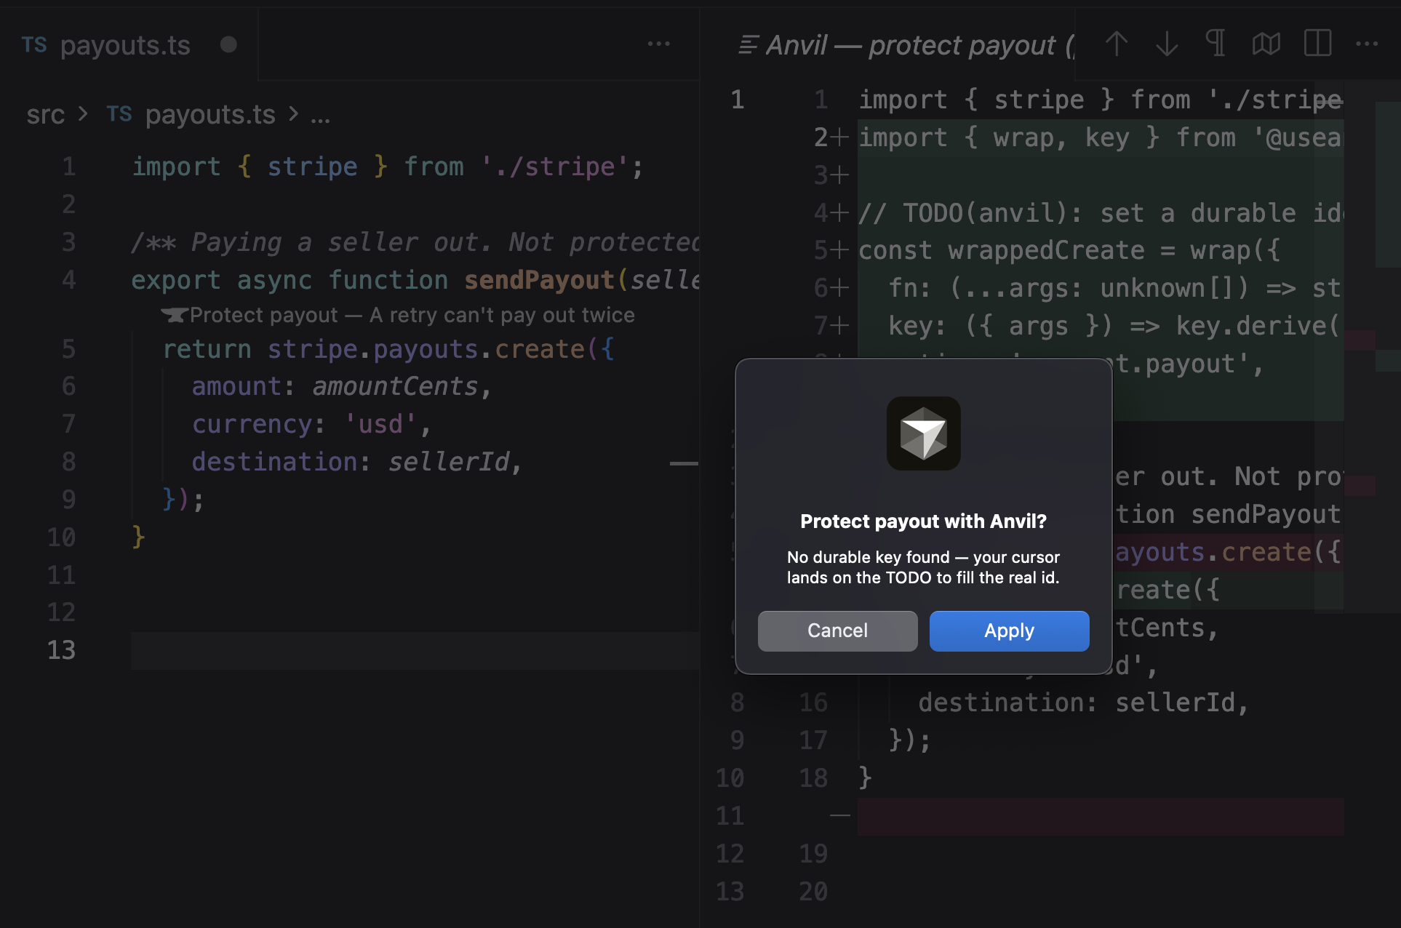Open diff editor more actions menu
Screen dimensions: 1401x928
point(1367,44)
